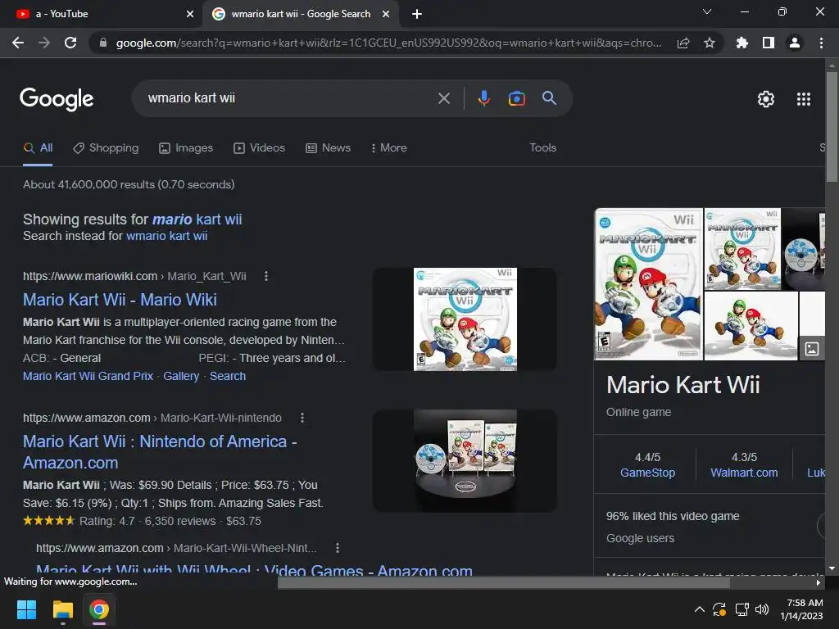Close the Google Search tab
The height and width of the screenshot is (629, 839).
[x=386, y=14]
